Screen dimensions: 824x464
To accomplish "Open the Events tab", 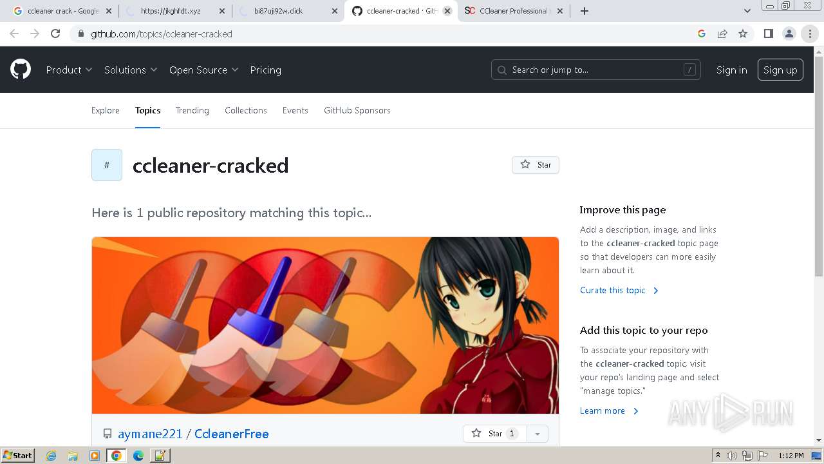I will pos(295,110).
